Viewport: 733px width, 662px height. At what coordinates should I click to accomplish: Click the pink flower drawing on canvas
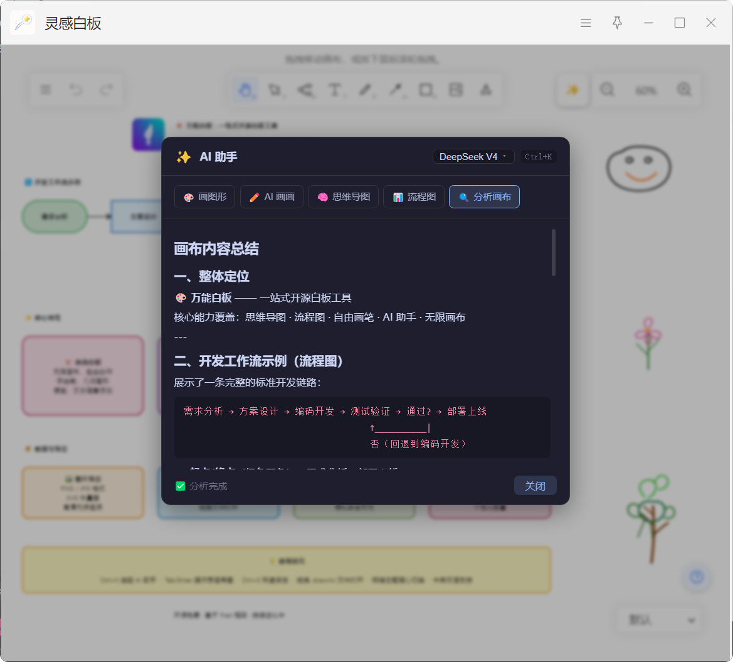pyautogui.click(x=648, y=343)
